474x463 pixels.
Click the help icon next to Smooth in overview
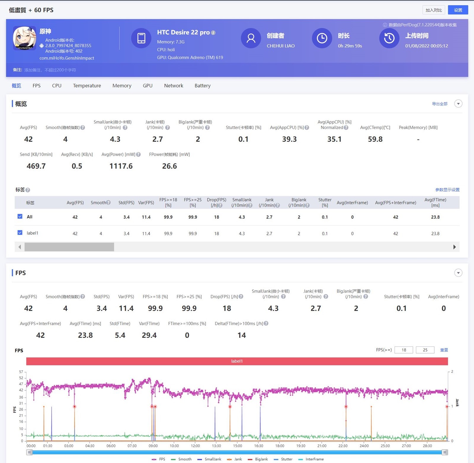point(83,128)
